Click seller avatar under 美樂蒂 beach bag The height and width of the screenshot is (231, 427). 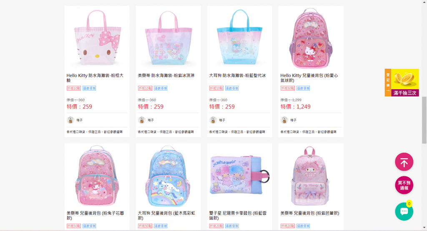point(142,120)
